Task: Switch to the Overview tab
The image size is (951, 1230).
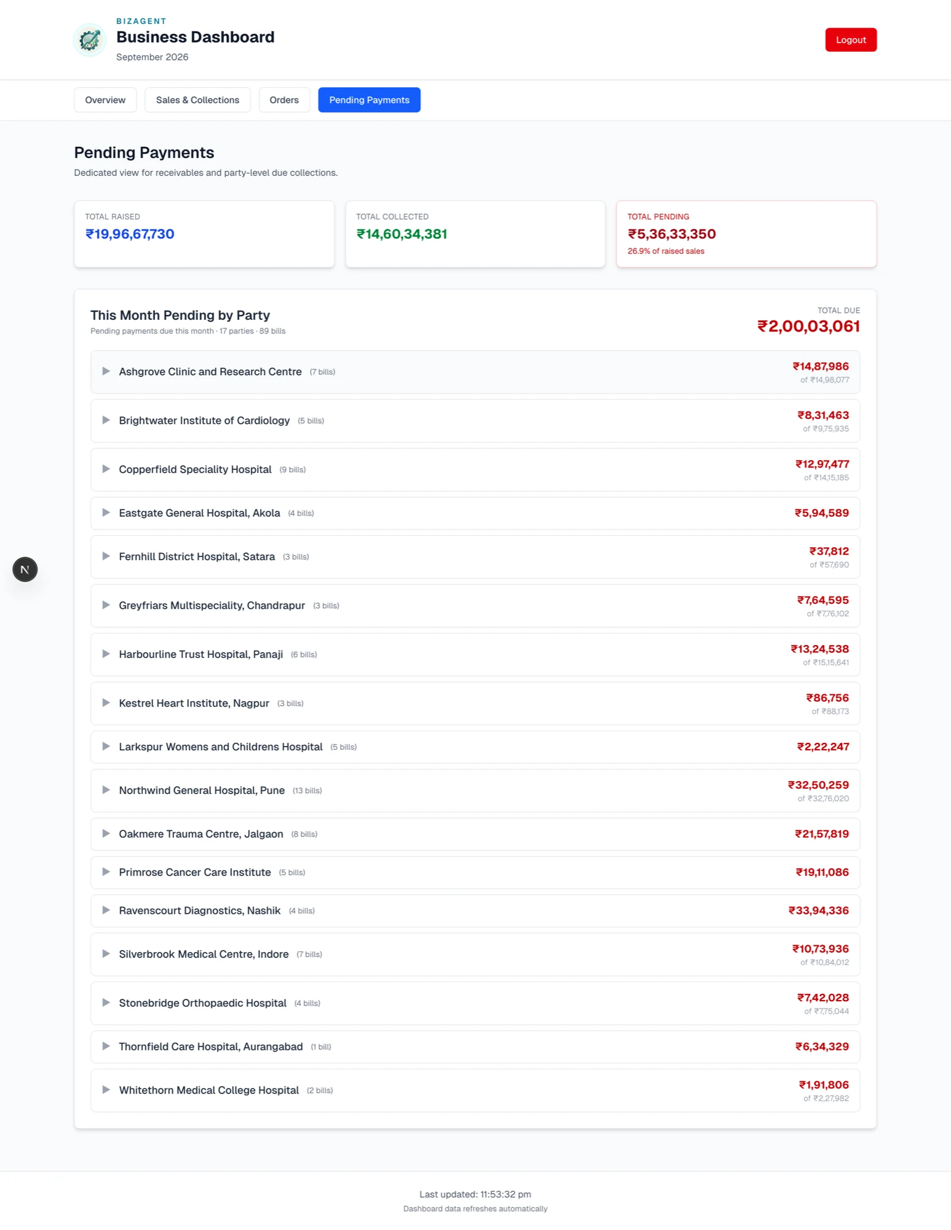Action: click(x=105, y=100)
